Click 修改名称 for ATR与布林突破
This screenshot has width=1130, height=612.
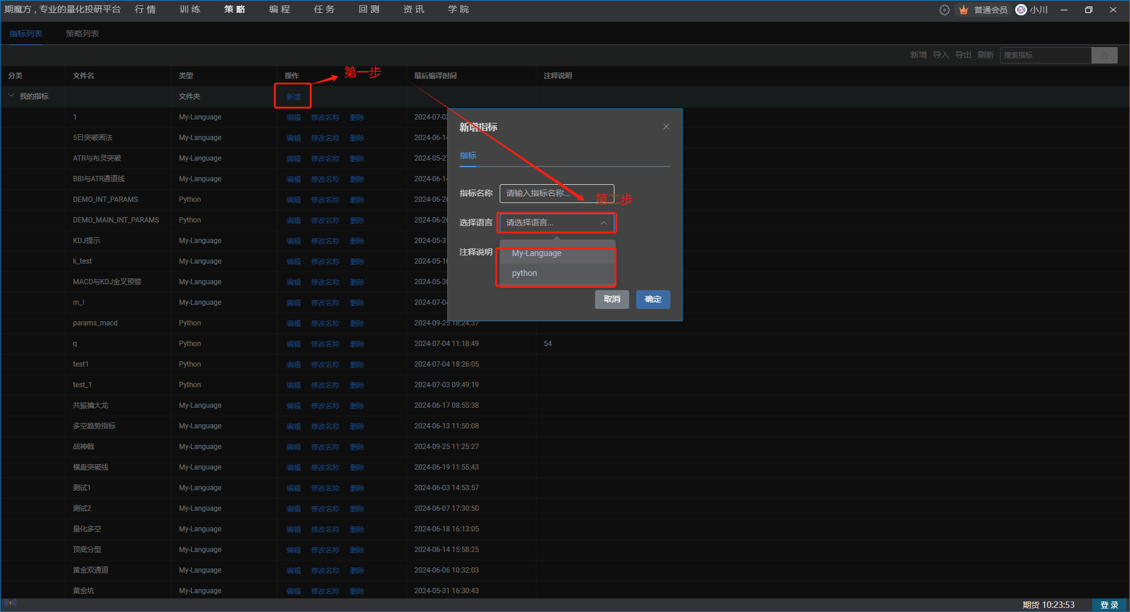click(325, 159)
